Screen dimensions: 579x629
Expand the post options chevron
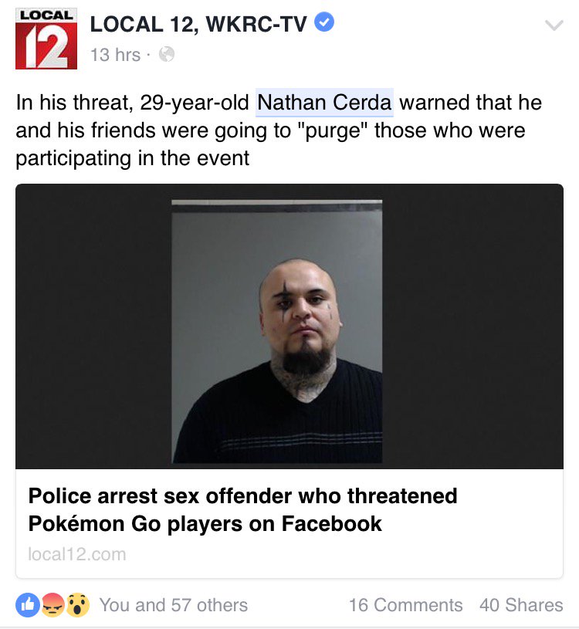(554, 25)
